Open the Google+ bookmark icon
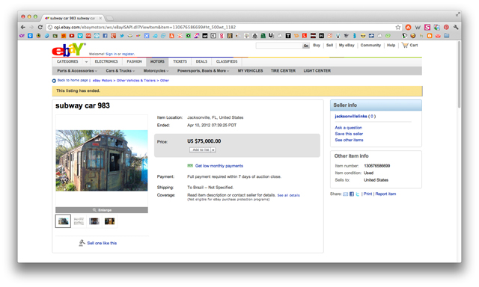 [x=113, y=36]
